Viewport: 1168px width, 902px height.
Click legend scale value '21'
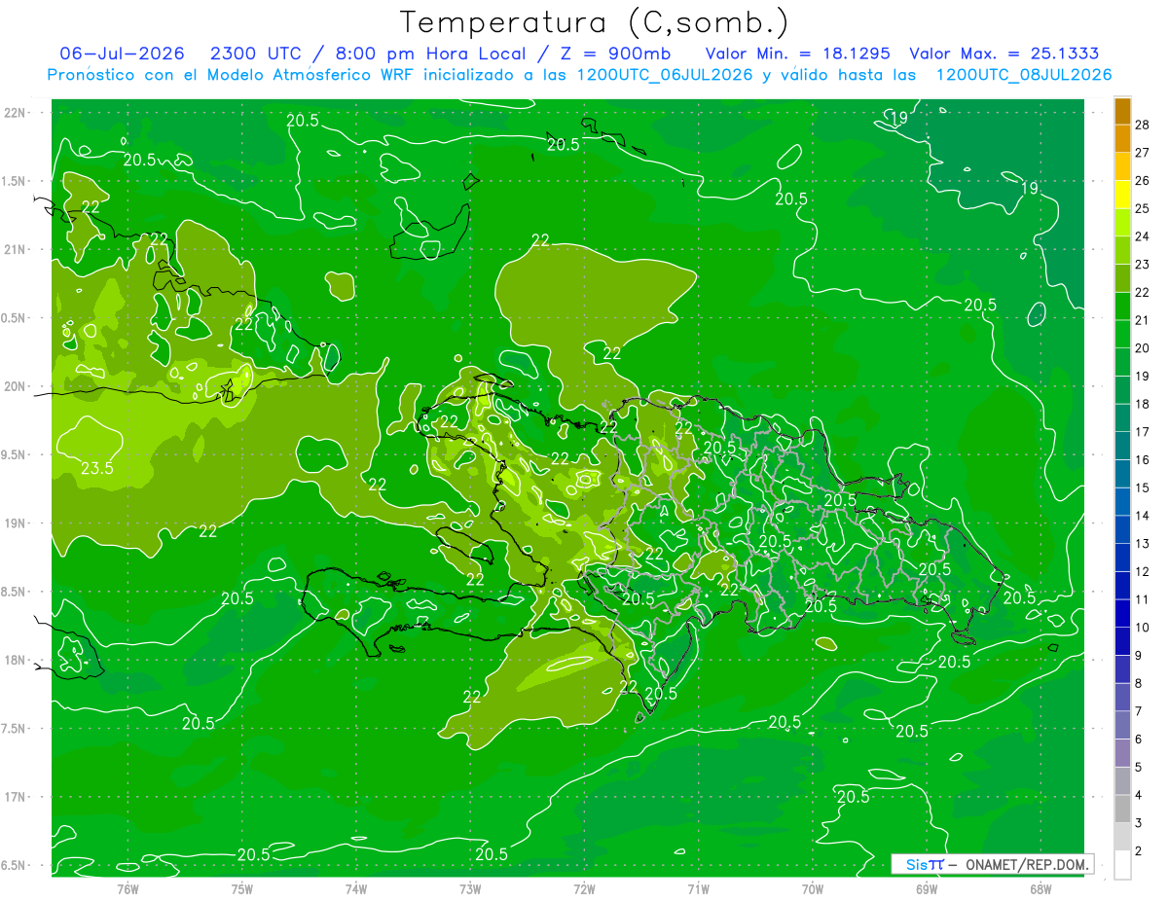click(1143, 320)
